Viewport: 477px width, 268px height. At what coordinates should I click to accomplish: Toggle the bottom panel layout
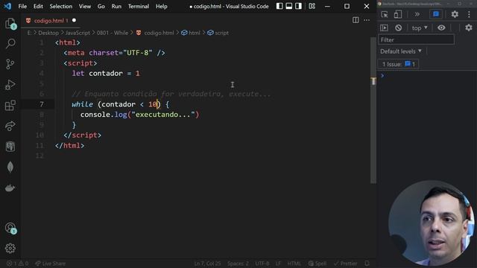tap(288, 6)
